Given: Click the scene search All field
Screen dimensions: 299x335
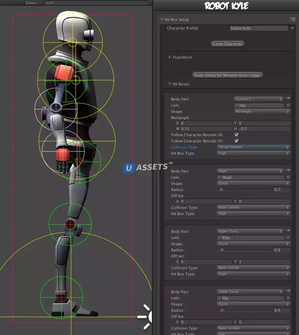Looking at the screenshot, I should point(97,3).
